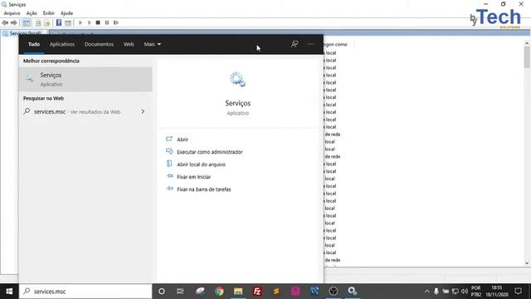Viewport: 531px width, 299px height.
Task: Switch to the Aplicativos search tab
Action: pos(62,44)
